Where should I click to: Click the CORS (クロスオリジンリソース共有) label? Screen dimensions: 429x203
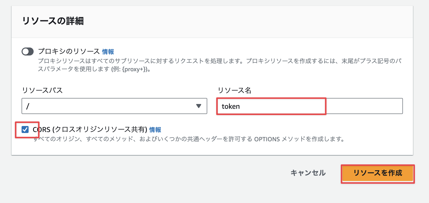(x=90, y=129)
